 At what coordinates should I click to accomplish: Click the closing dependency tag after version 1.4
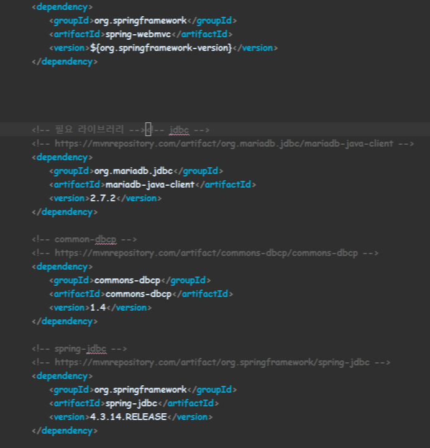click(65, 321)
